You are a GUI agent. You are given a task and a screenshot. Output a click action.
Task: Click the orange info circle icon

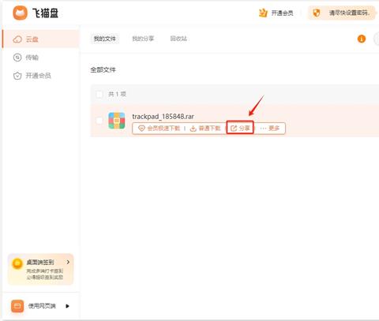362,39
